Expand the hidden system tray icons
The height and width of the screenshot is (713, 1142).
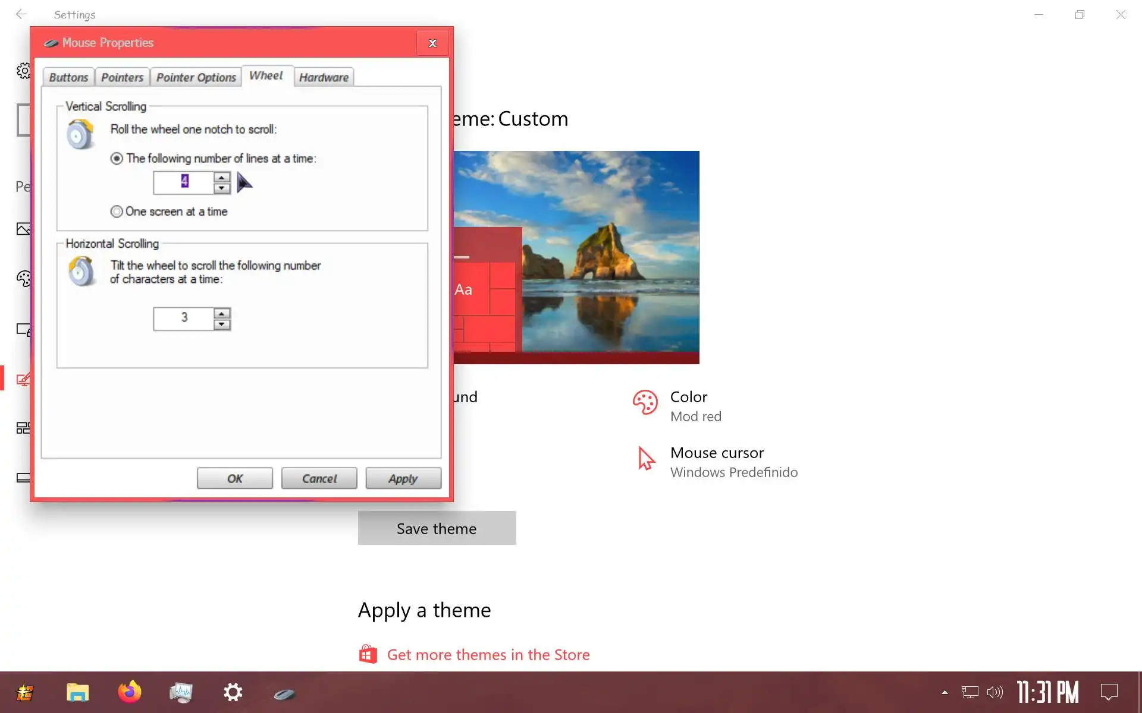945,692
